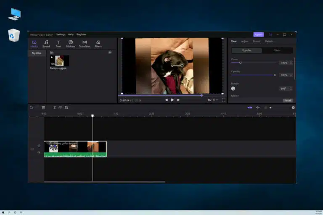The width and height of the screenshot is (323, 215).
Task: Switch to the Details tab
Action: [269, 41]
